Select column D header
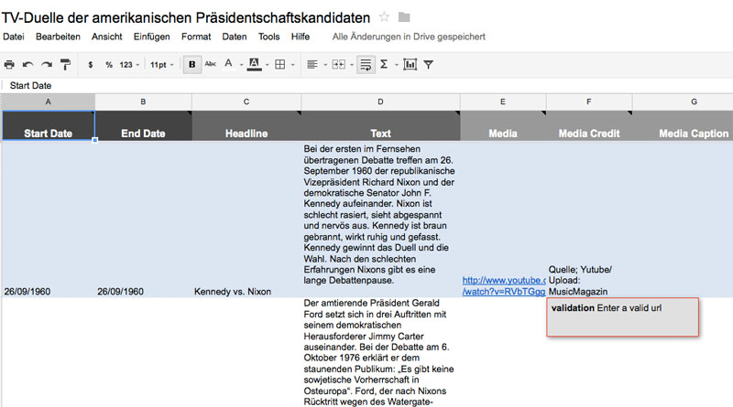The width and height of the screenshot is (733, 407). click(380, 102)
